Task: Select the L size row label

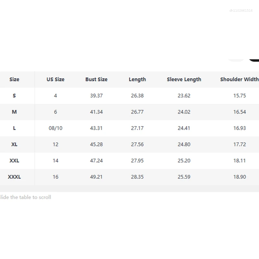Action: [14, 128]
